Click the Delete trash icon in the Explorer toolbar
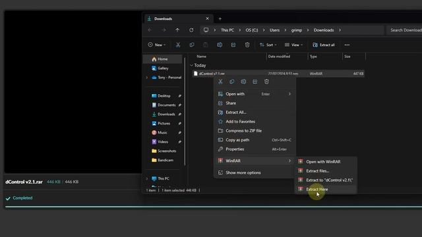This screenshot has height=237, width=422. point(247,45)
